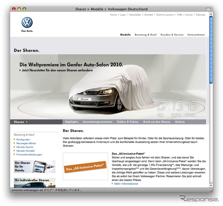Open the Login link

[x=123, y=15]
